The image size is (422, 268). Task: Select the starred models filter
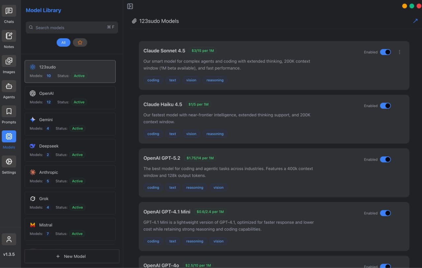click(80, 42)
